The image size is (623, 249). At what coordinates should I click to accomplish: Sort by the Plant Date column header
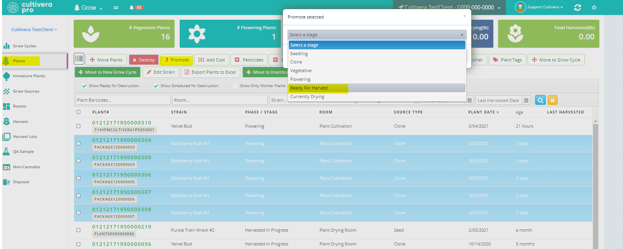pos(483,112)
